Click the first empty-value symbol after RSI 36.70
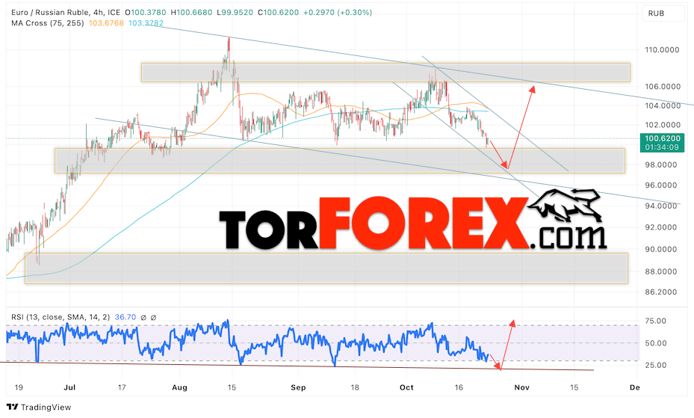Screen dimensions: 694x418 coord(143,318)
